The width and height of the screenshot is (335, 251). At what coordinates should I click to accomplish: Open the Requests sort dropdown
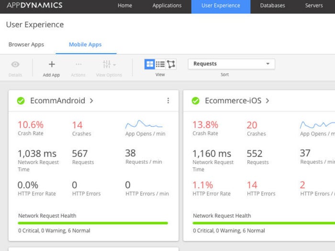click(x=231, y=64)
